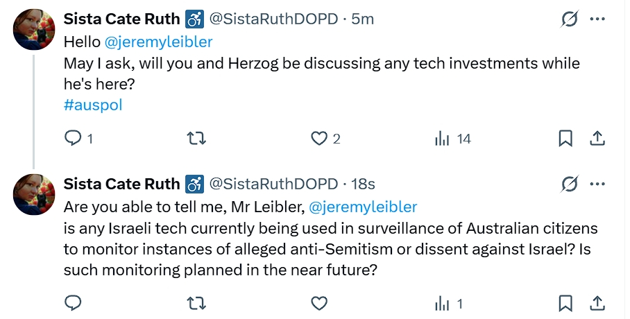Click the #auspol hashtag link

click(x=93, y=105)
